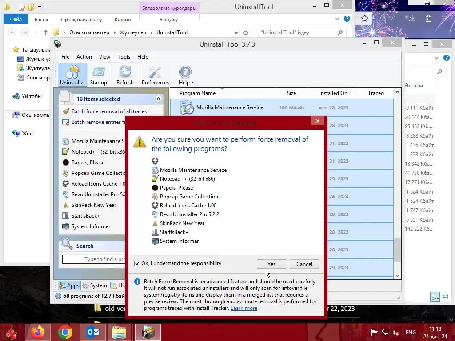The height and width of the screenshot is (341, 455).
Task: Sort list by Installed On column
Action: (333, 93)
